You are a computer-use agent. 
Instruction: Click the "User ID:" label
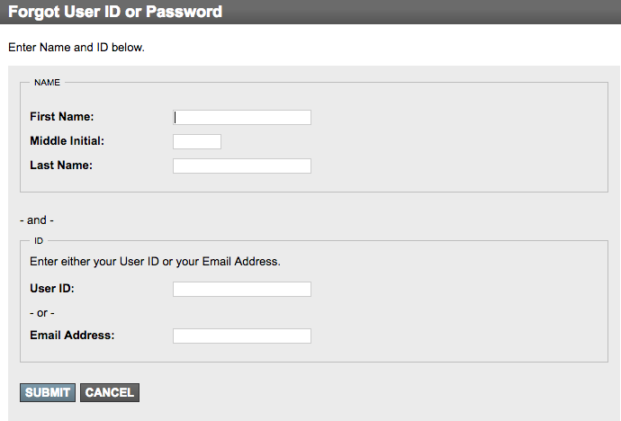pos(52,288)
